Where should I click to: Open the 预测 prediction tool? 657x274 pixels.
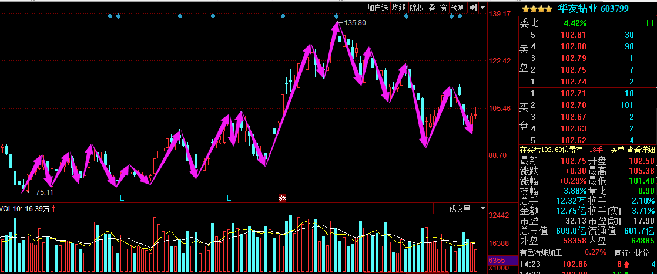458,8
